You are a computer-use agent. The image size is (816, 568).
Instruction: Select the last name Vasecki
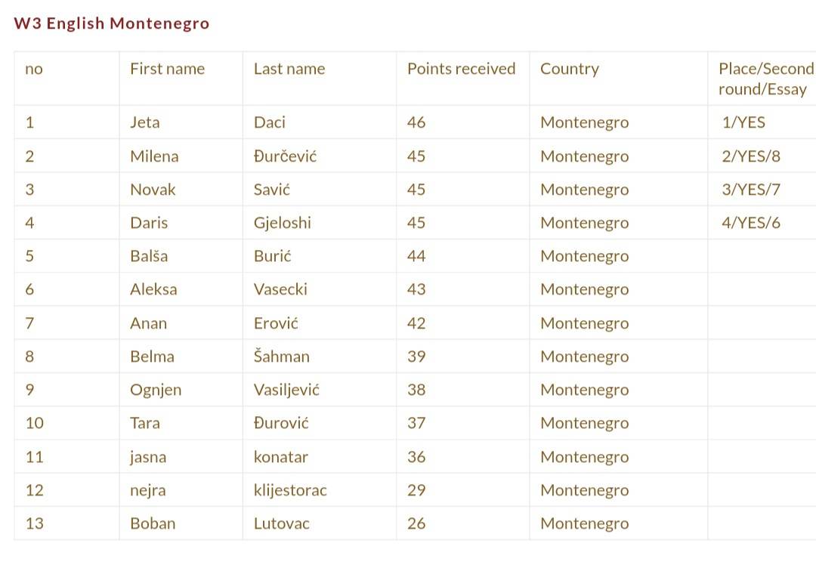(280, 289)
